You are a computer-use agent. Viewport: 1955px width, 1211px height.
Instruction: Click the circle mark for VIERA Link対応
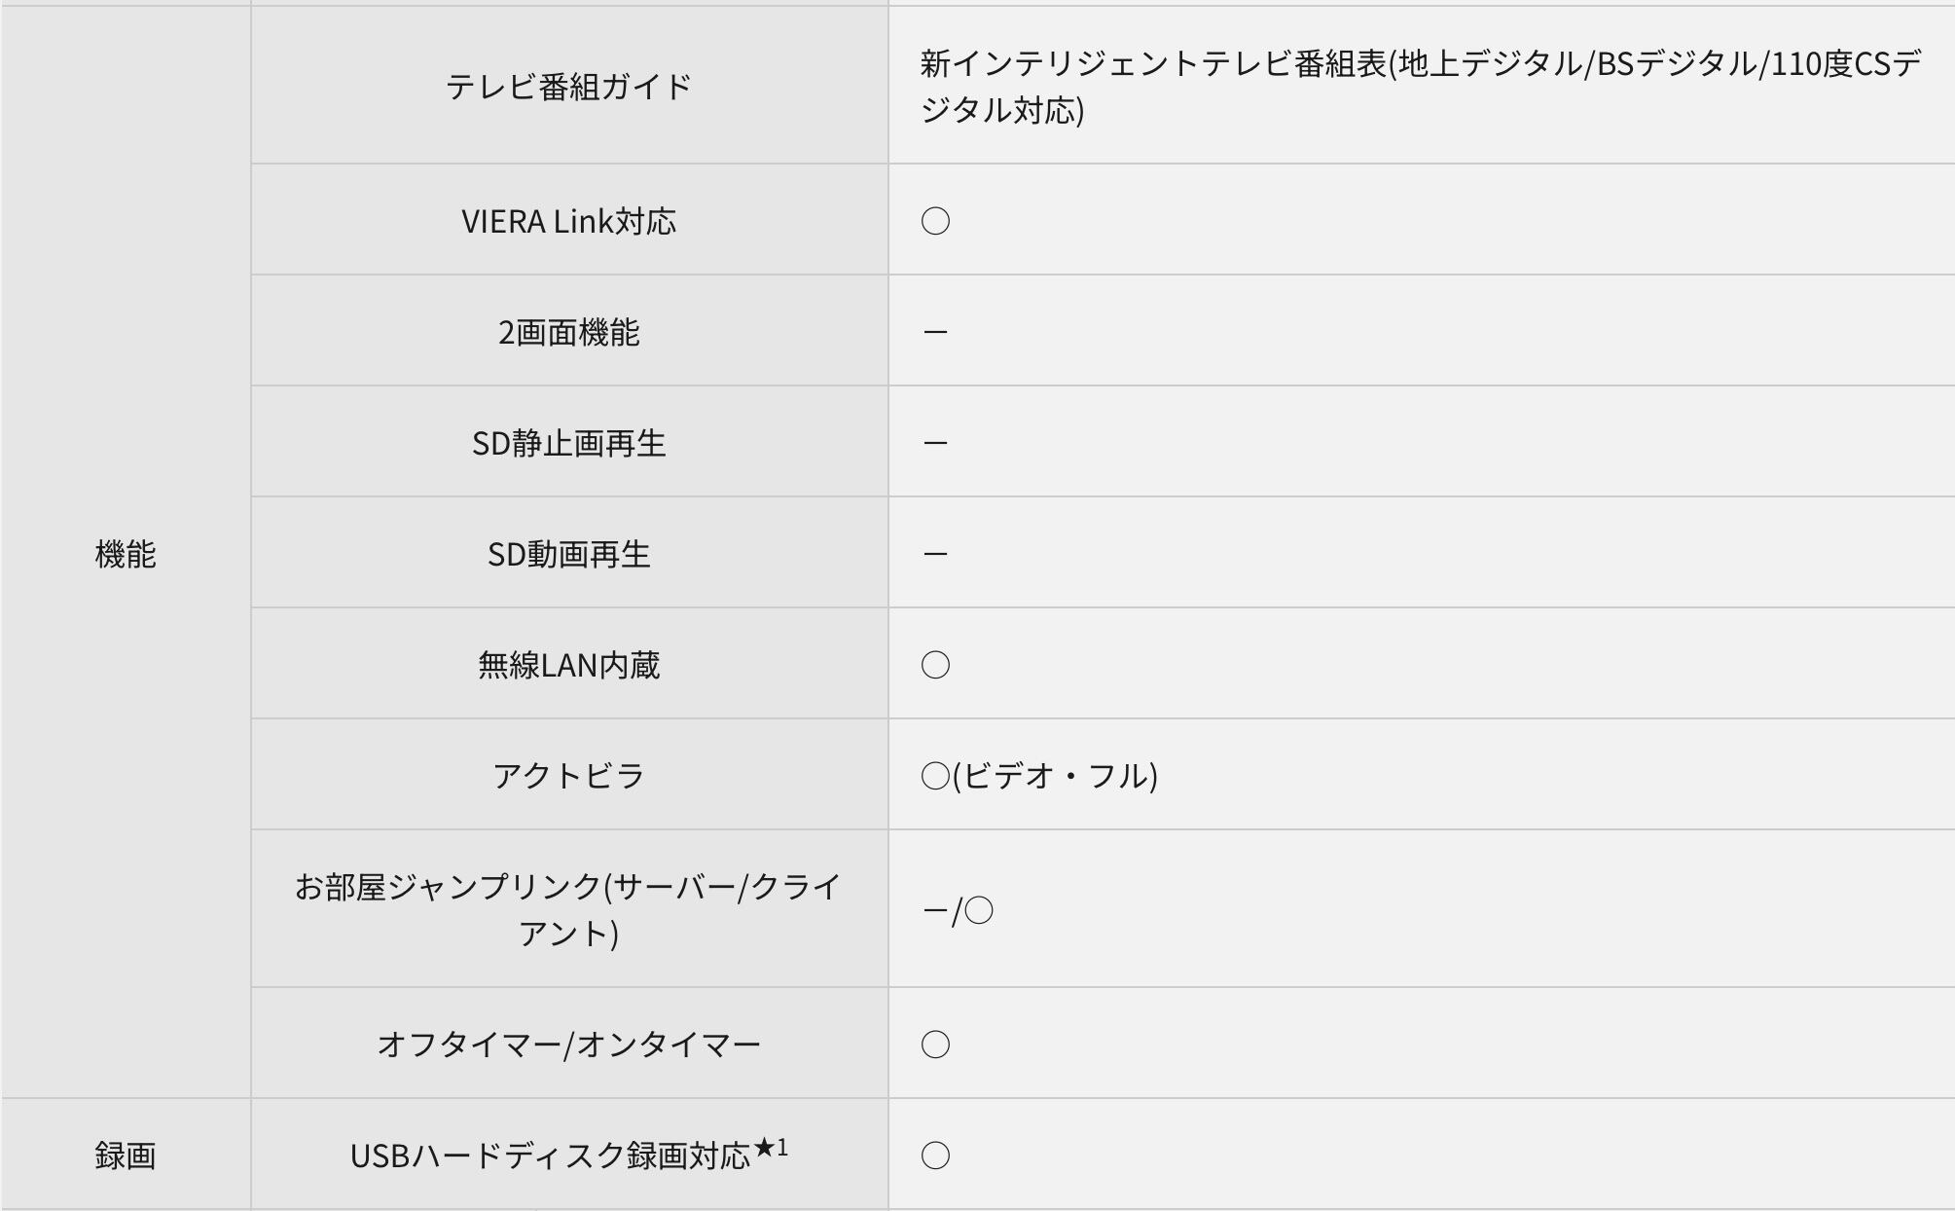click(x=935, y=221)
